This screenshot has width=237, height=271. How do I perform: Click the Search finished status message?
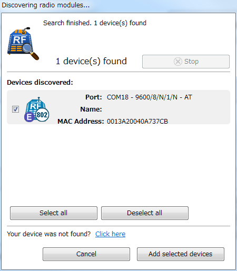click(95, 23)
